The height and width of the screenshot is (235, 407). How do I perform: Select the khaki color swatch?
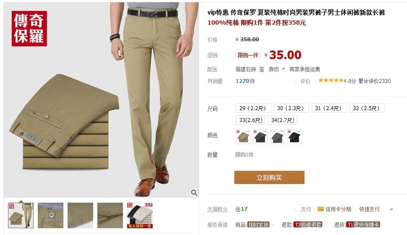tap(243, 137)
